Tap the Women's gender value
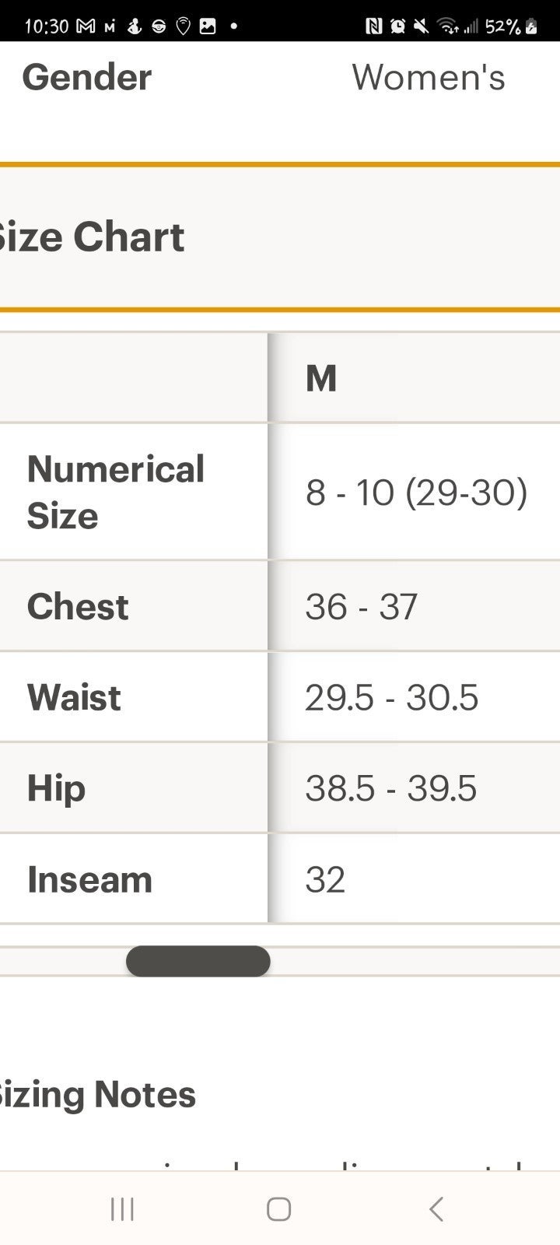The image size is (560, 1245). 429,77
